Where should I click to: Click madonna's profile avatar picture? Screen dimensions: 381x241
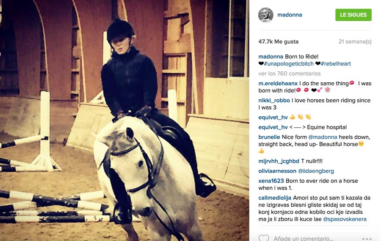265,15
